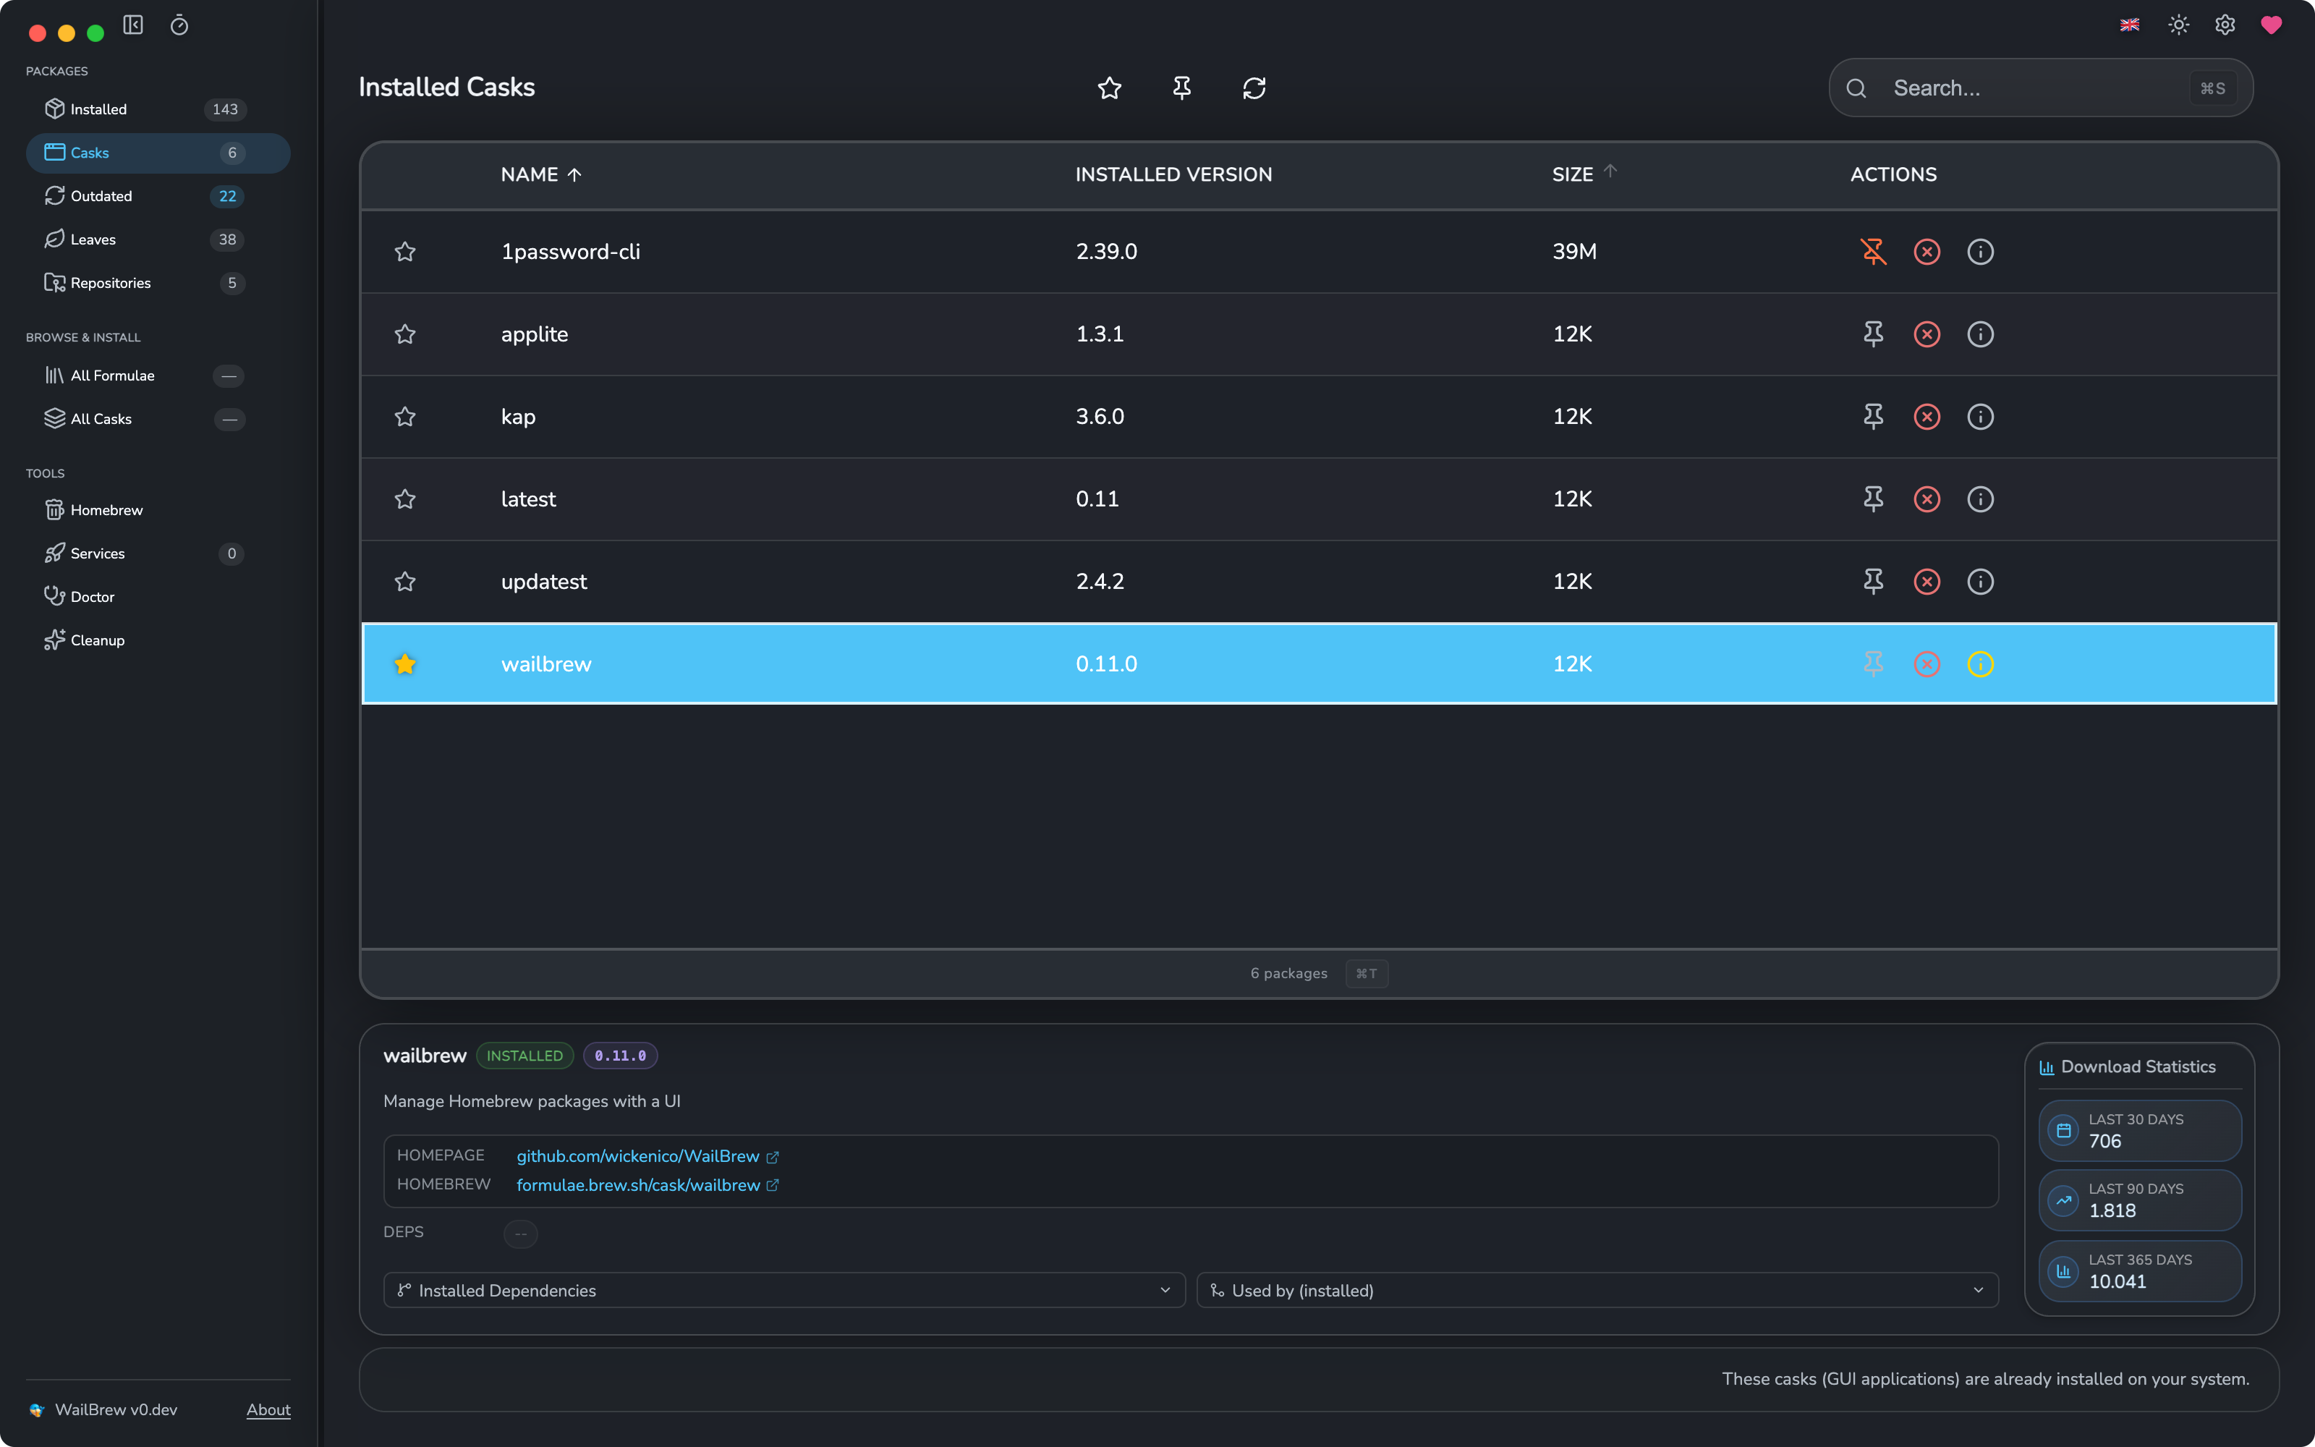Open the About link
This screenshot has height=1447, width=2315.
click(269, 1409)
